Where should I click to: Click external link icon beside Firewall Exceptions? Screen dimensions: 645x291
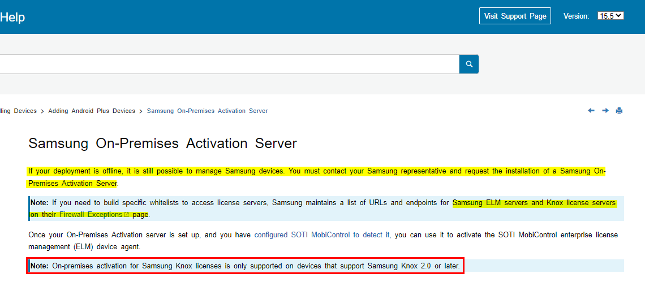point(127,215)
